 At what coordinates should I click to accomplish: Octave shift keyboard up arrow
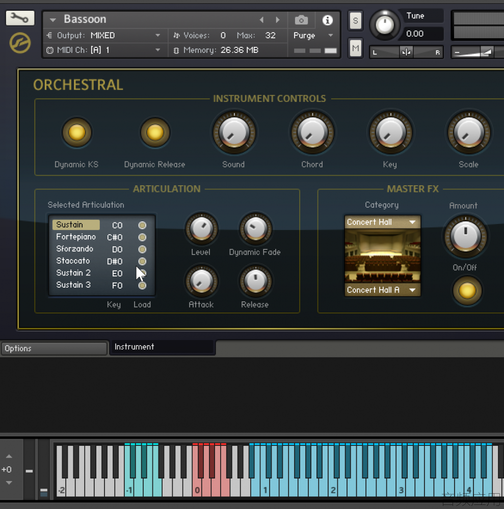click(9, 457)
